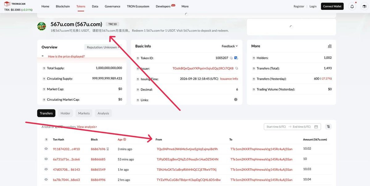Click the eye icon for transaction 6a731d71e...2cde6

(x=46, y=159)
